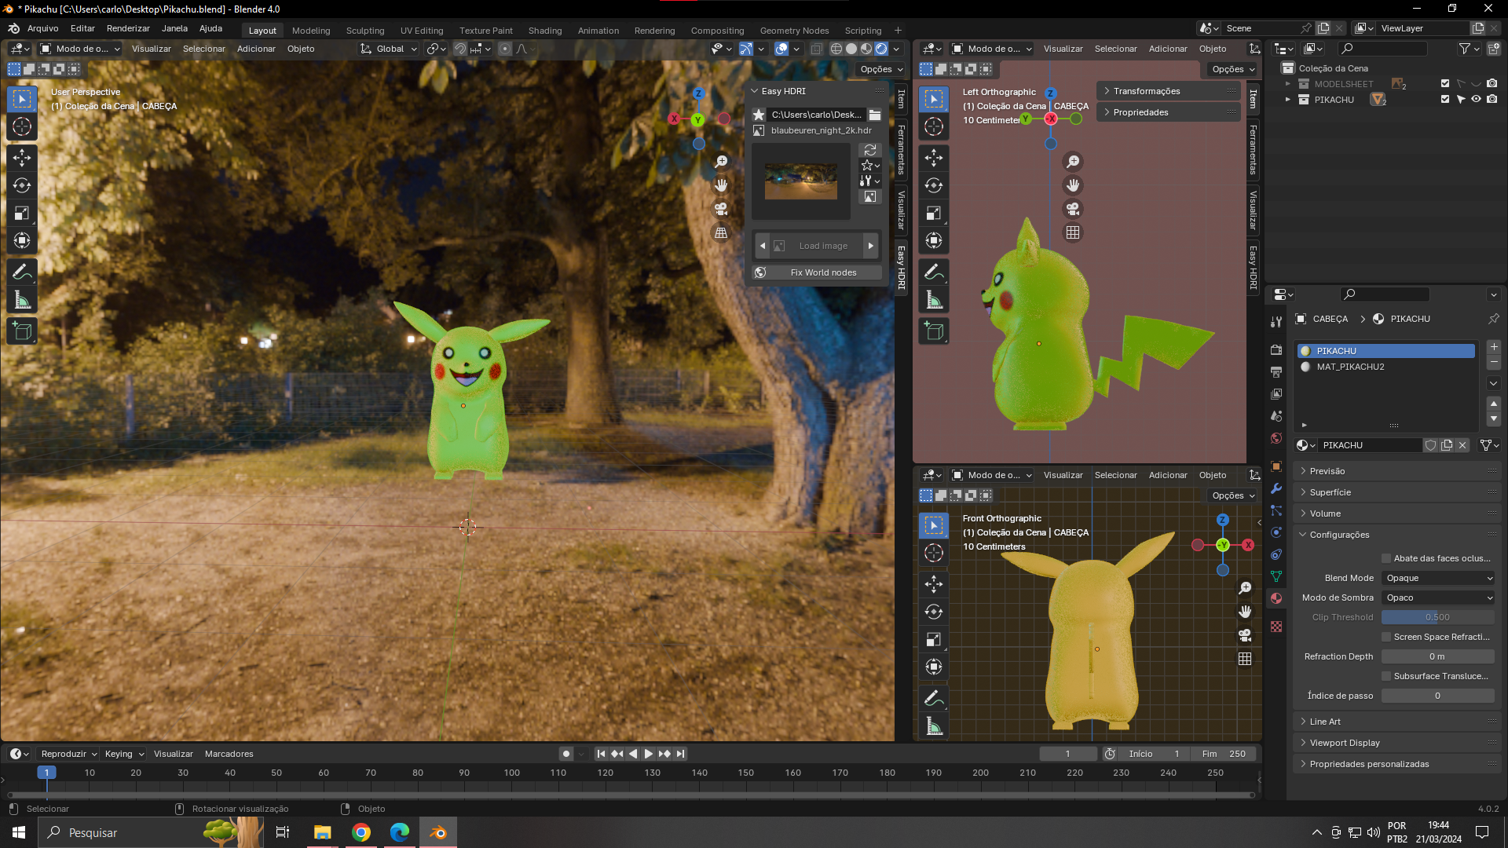Expand the Transformações panel
The height and width of the screenshot is (848, 1508).
[x=1146, y=91]
